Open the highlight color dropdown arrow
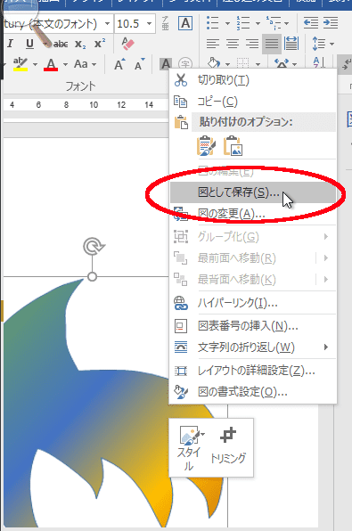352x531 pixels. (35, 64)
